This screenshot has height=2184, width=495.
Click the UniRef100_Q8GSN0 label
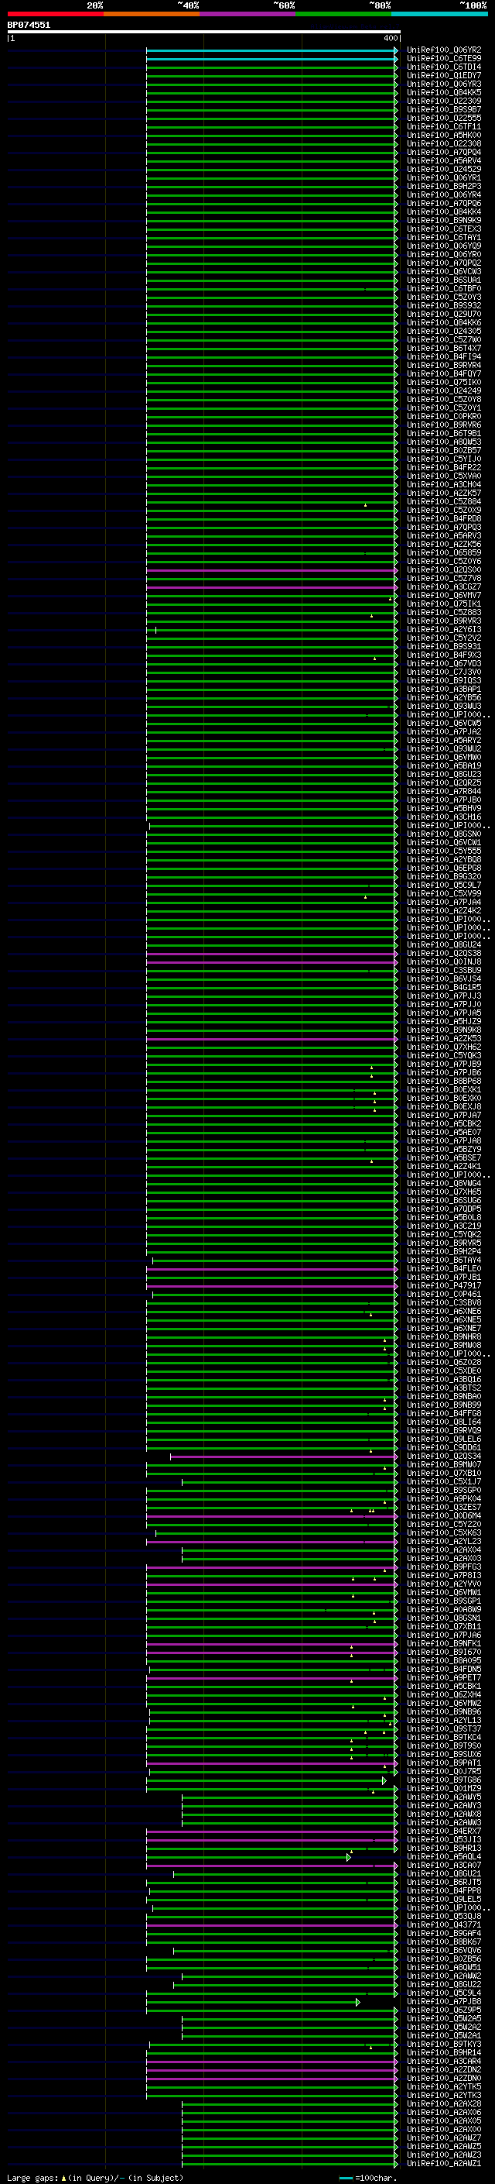(443, 834)
